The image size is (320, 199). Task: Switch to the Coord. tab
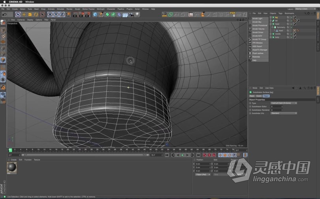coord(259,96)
